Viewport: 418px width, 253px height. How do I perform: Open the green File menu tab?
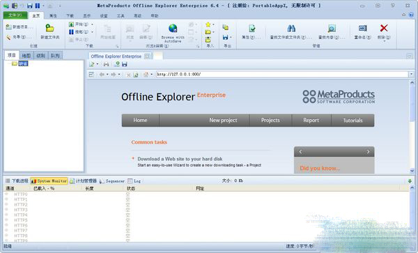point(15,15)
